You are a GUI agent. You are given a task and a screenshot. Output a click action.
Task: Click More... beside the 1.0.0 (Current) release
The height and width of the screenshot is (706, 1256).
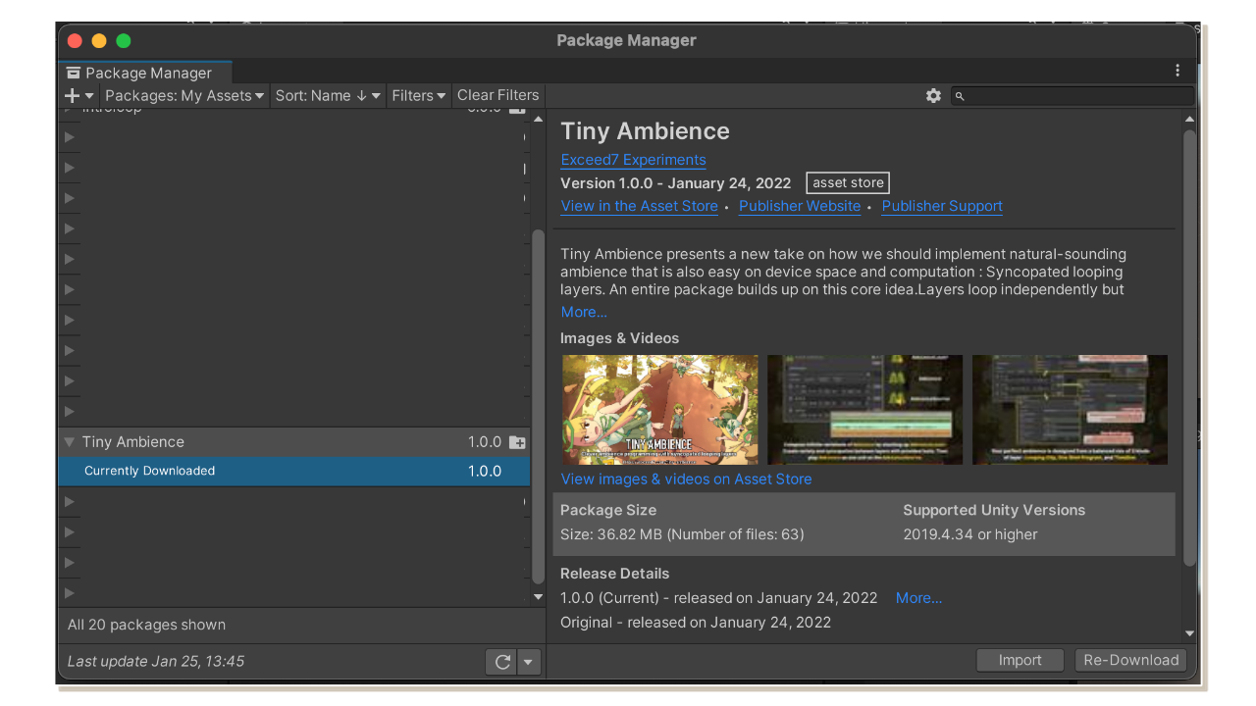point(918,597)
